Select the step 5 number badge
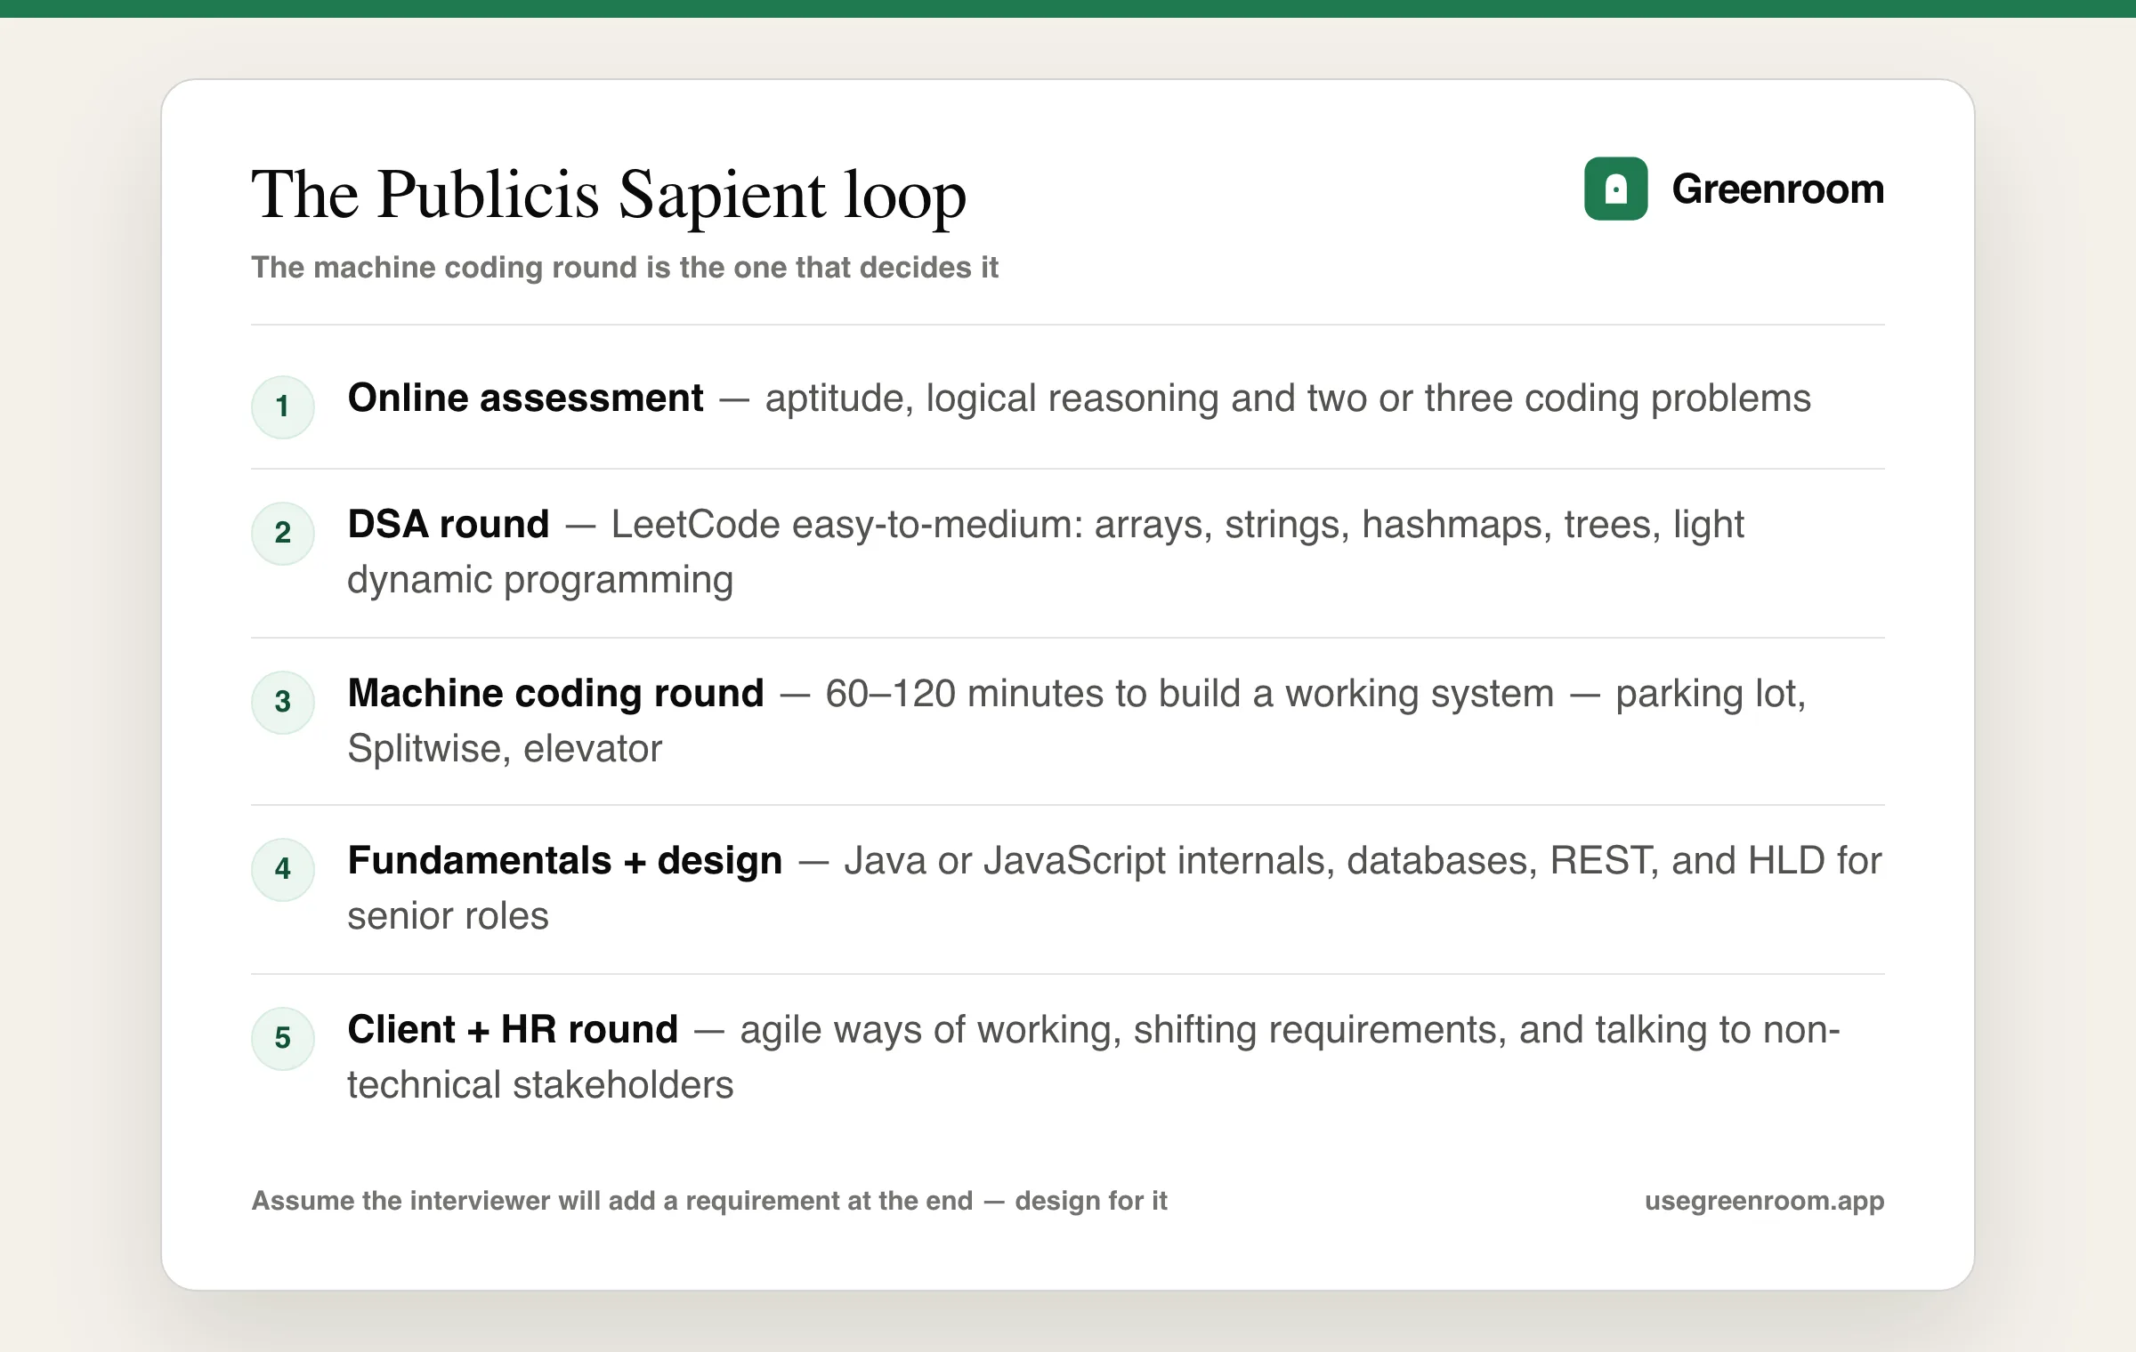Viewport: 2136px width, 1352px height. click(283, 1038)
